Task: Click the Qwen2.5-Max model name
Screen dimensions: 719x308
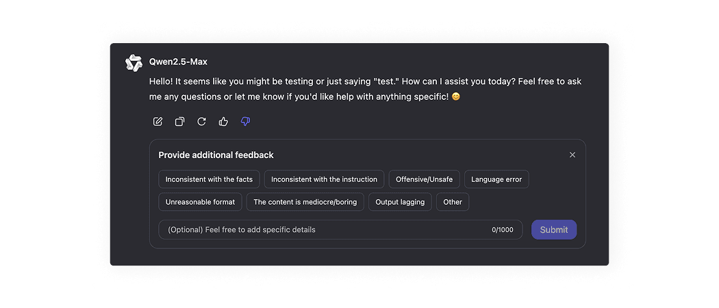Action: [178, 62]
